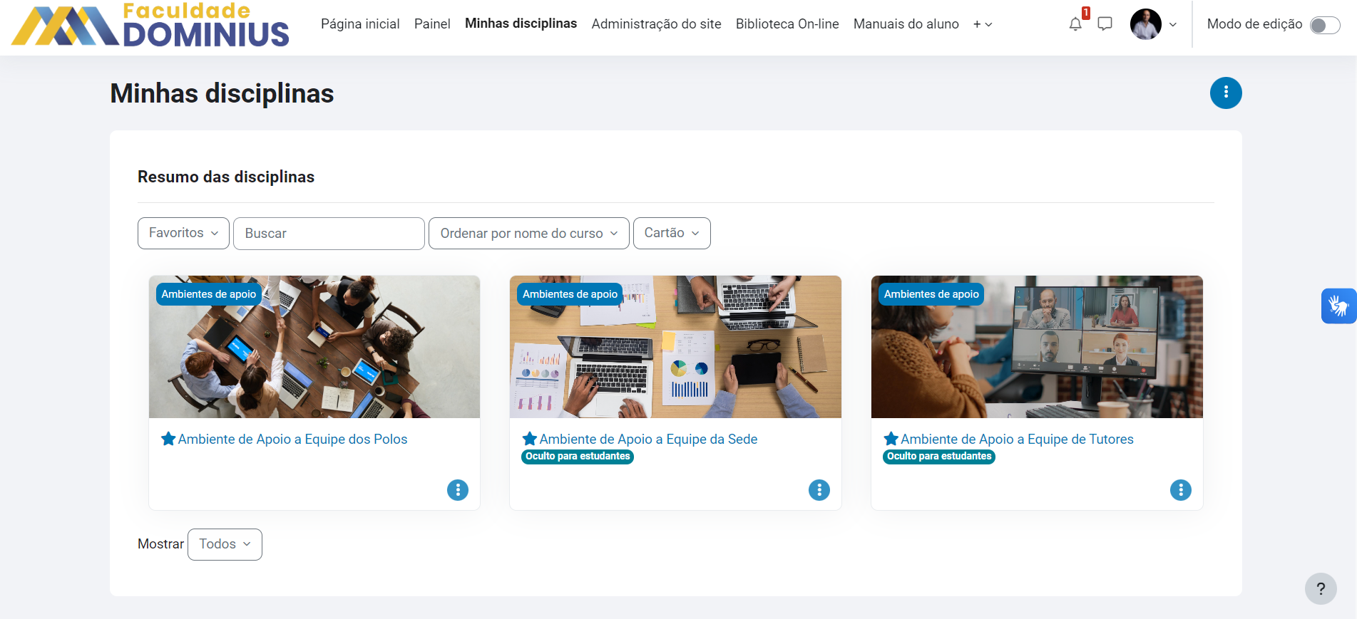Open actions menu for Equipe de Tutores card
The width and height of the screenshot is (1357, 619).
[1181, 490]
